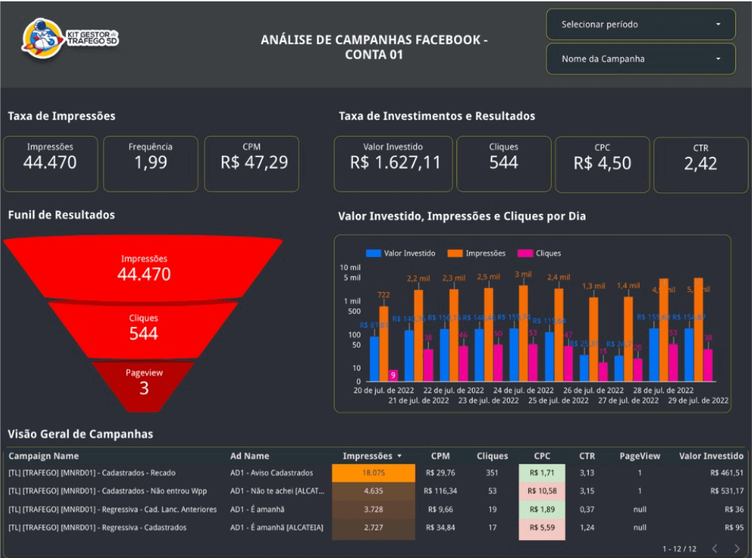The height and width of the screenshot is (558, 752).
Task: Sort table by Campaign Name column
Action: pos(44,456)
